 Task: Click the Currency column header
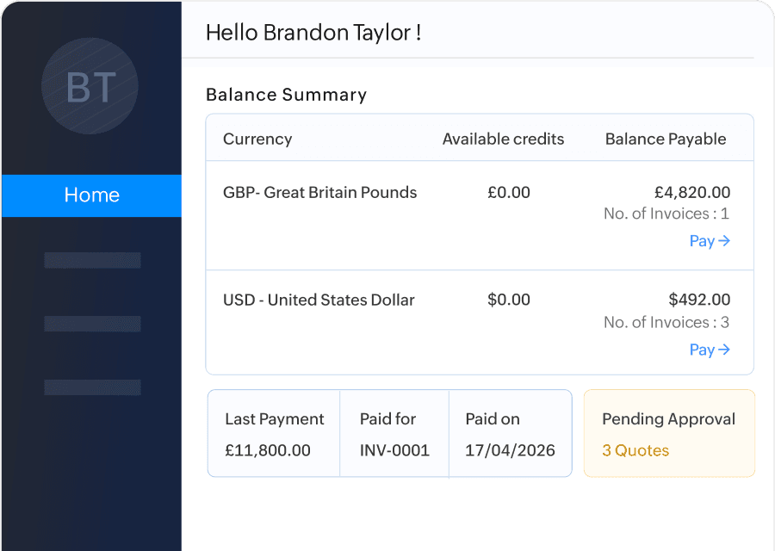[257, 139]
